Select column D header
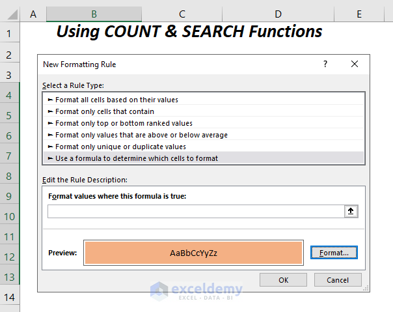Viewport: 393px width, 312px height. [278, 13]
